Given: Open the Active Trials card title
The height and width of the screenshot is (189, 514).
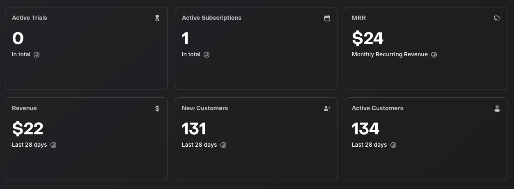Looking at the screenshot, I should point(30,18).
